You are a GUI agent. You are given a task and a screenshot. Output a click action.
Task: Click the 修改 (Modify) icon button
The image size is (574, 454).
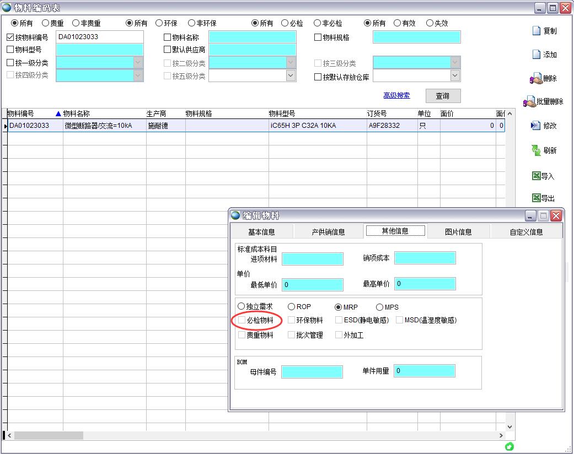[535, 126]
